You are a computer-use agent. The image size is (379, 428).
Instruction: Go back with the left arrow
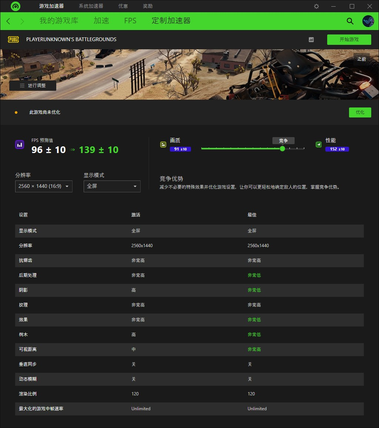(x=8, y=21)
